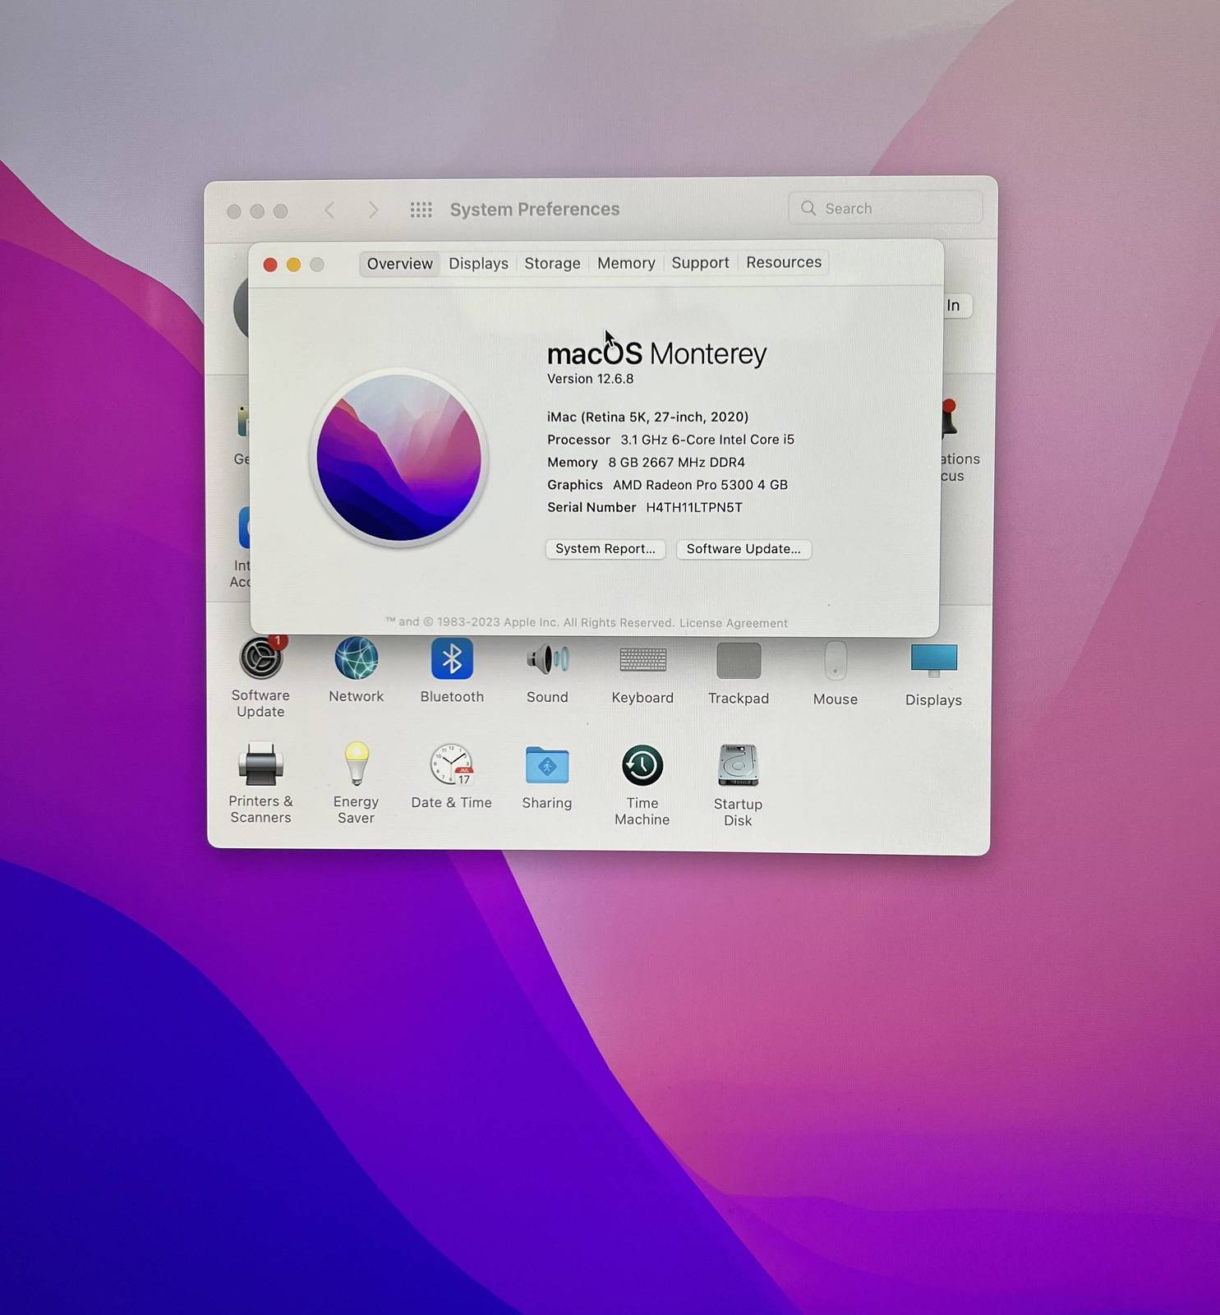This screenshot has height=1315, width=1220.
Task: Open Energy Saver preferences
Action: [357, 764]
